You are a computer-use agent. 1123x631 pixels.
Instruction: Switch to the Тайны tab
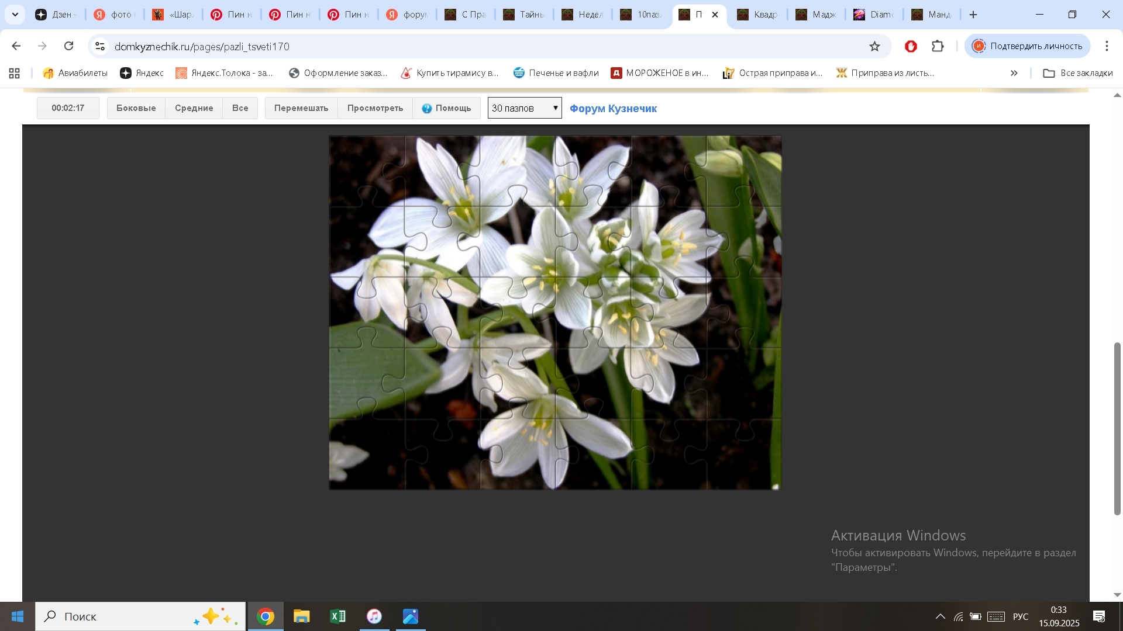coord(524,15)
